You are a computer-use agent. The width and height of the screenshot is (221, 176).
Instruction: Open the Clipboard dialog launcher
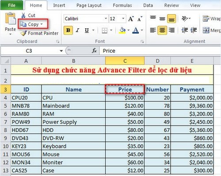pyautogui.click(x=57, y=42)
